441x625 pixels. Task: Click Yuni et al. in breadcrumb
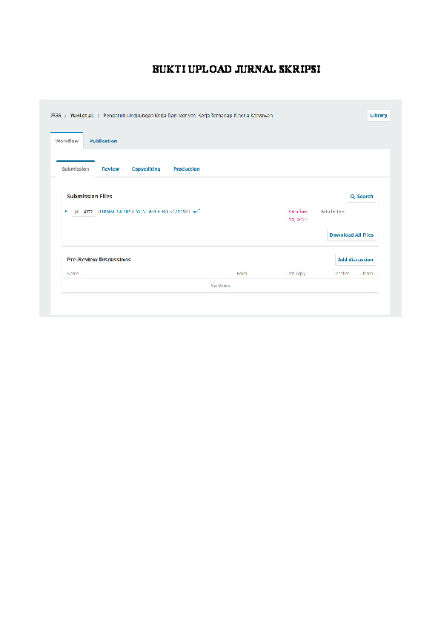click(x=82, y=116)
